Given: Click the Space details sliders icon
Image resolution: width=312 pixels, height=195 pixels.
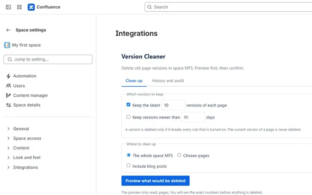Looking at the screenshot, I should click(8, 105).
